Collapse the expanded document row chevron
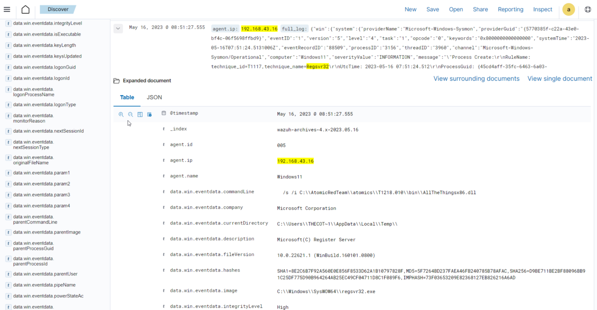Screen dimensions: 597x310 pos(118,29)
